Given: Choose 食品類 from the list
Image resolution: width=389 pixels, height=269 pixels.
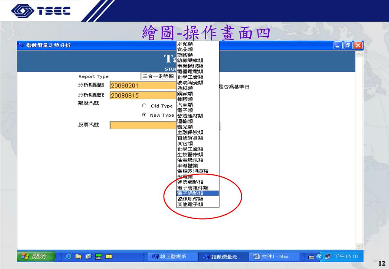Looking at the screenshot, I should tap(197, 49).
